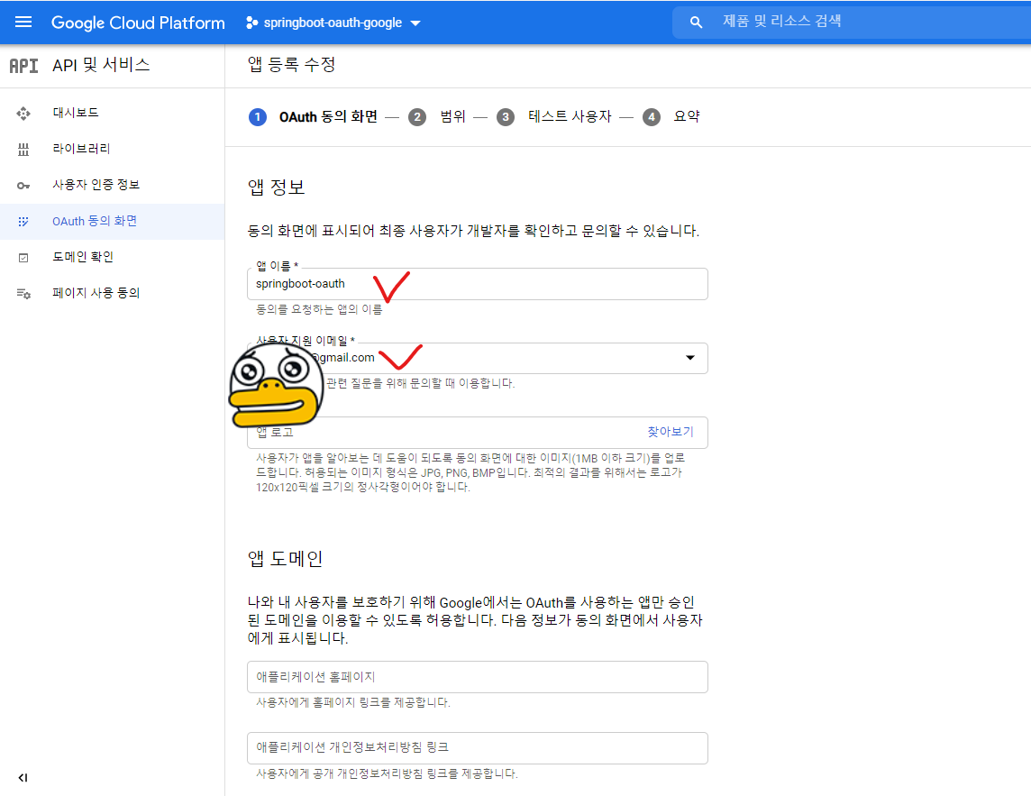Click the 애플리케이션 홈페이지 input field
The width and height of the screenshot is (1031, 796).
[x=478, y=677]
